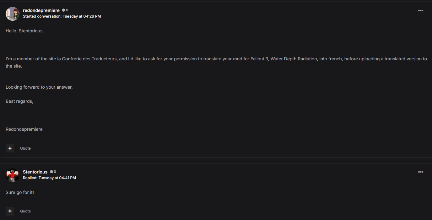Click the "Best regards," line
This screenshot has height=220, width=432.
(19, 101)
